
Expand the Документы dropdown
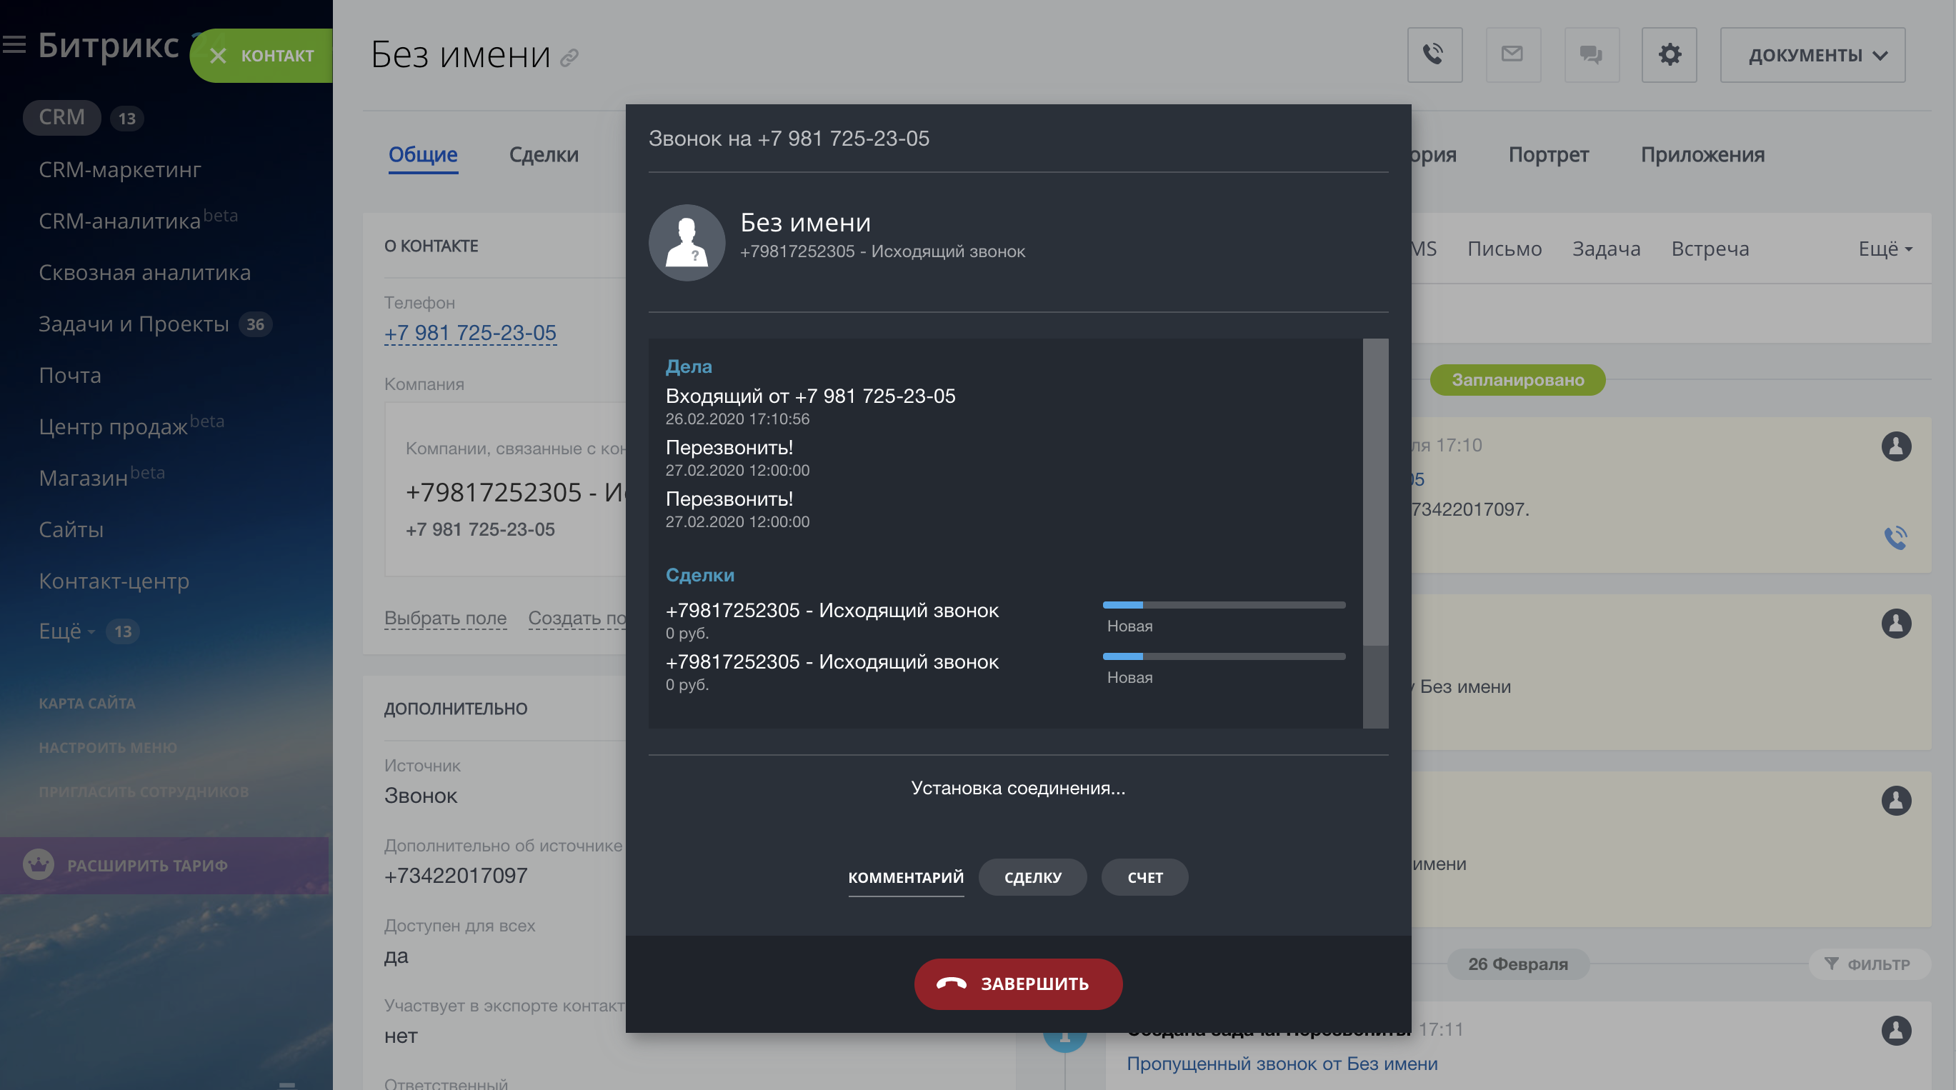click(x=1812, y=55)
